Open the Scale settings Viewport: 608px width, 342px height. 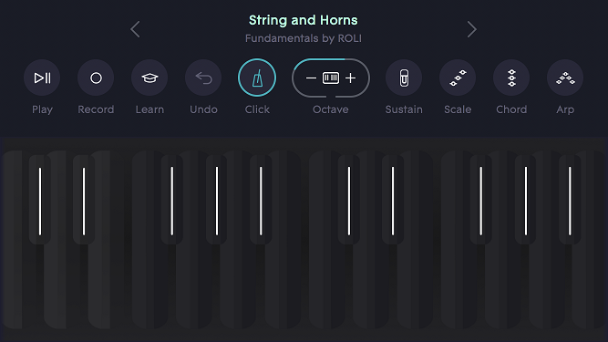coord(458,78)
